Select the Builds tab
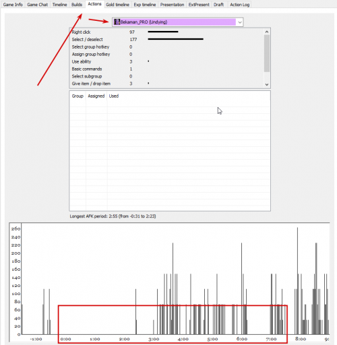337x345 pixels. 77,5
